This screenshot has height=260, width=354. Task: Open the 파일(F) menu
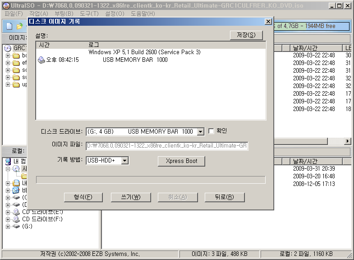[14, 14]
